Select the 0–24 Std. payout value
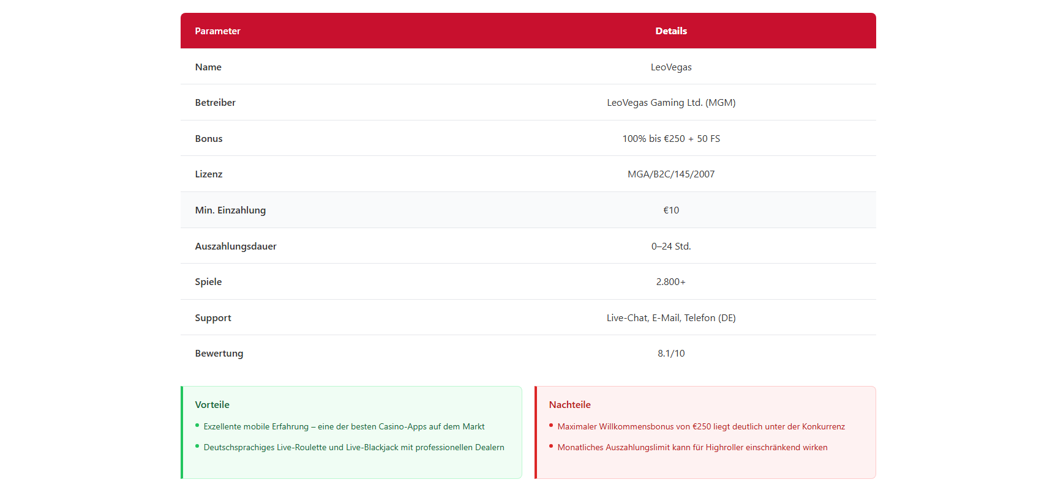This screenshot has height=493, width=1047. tap(671, 247)
